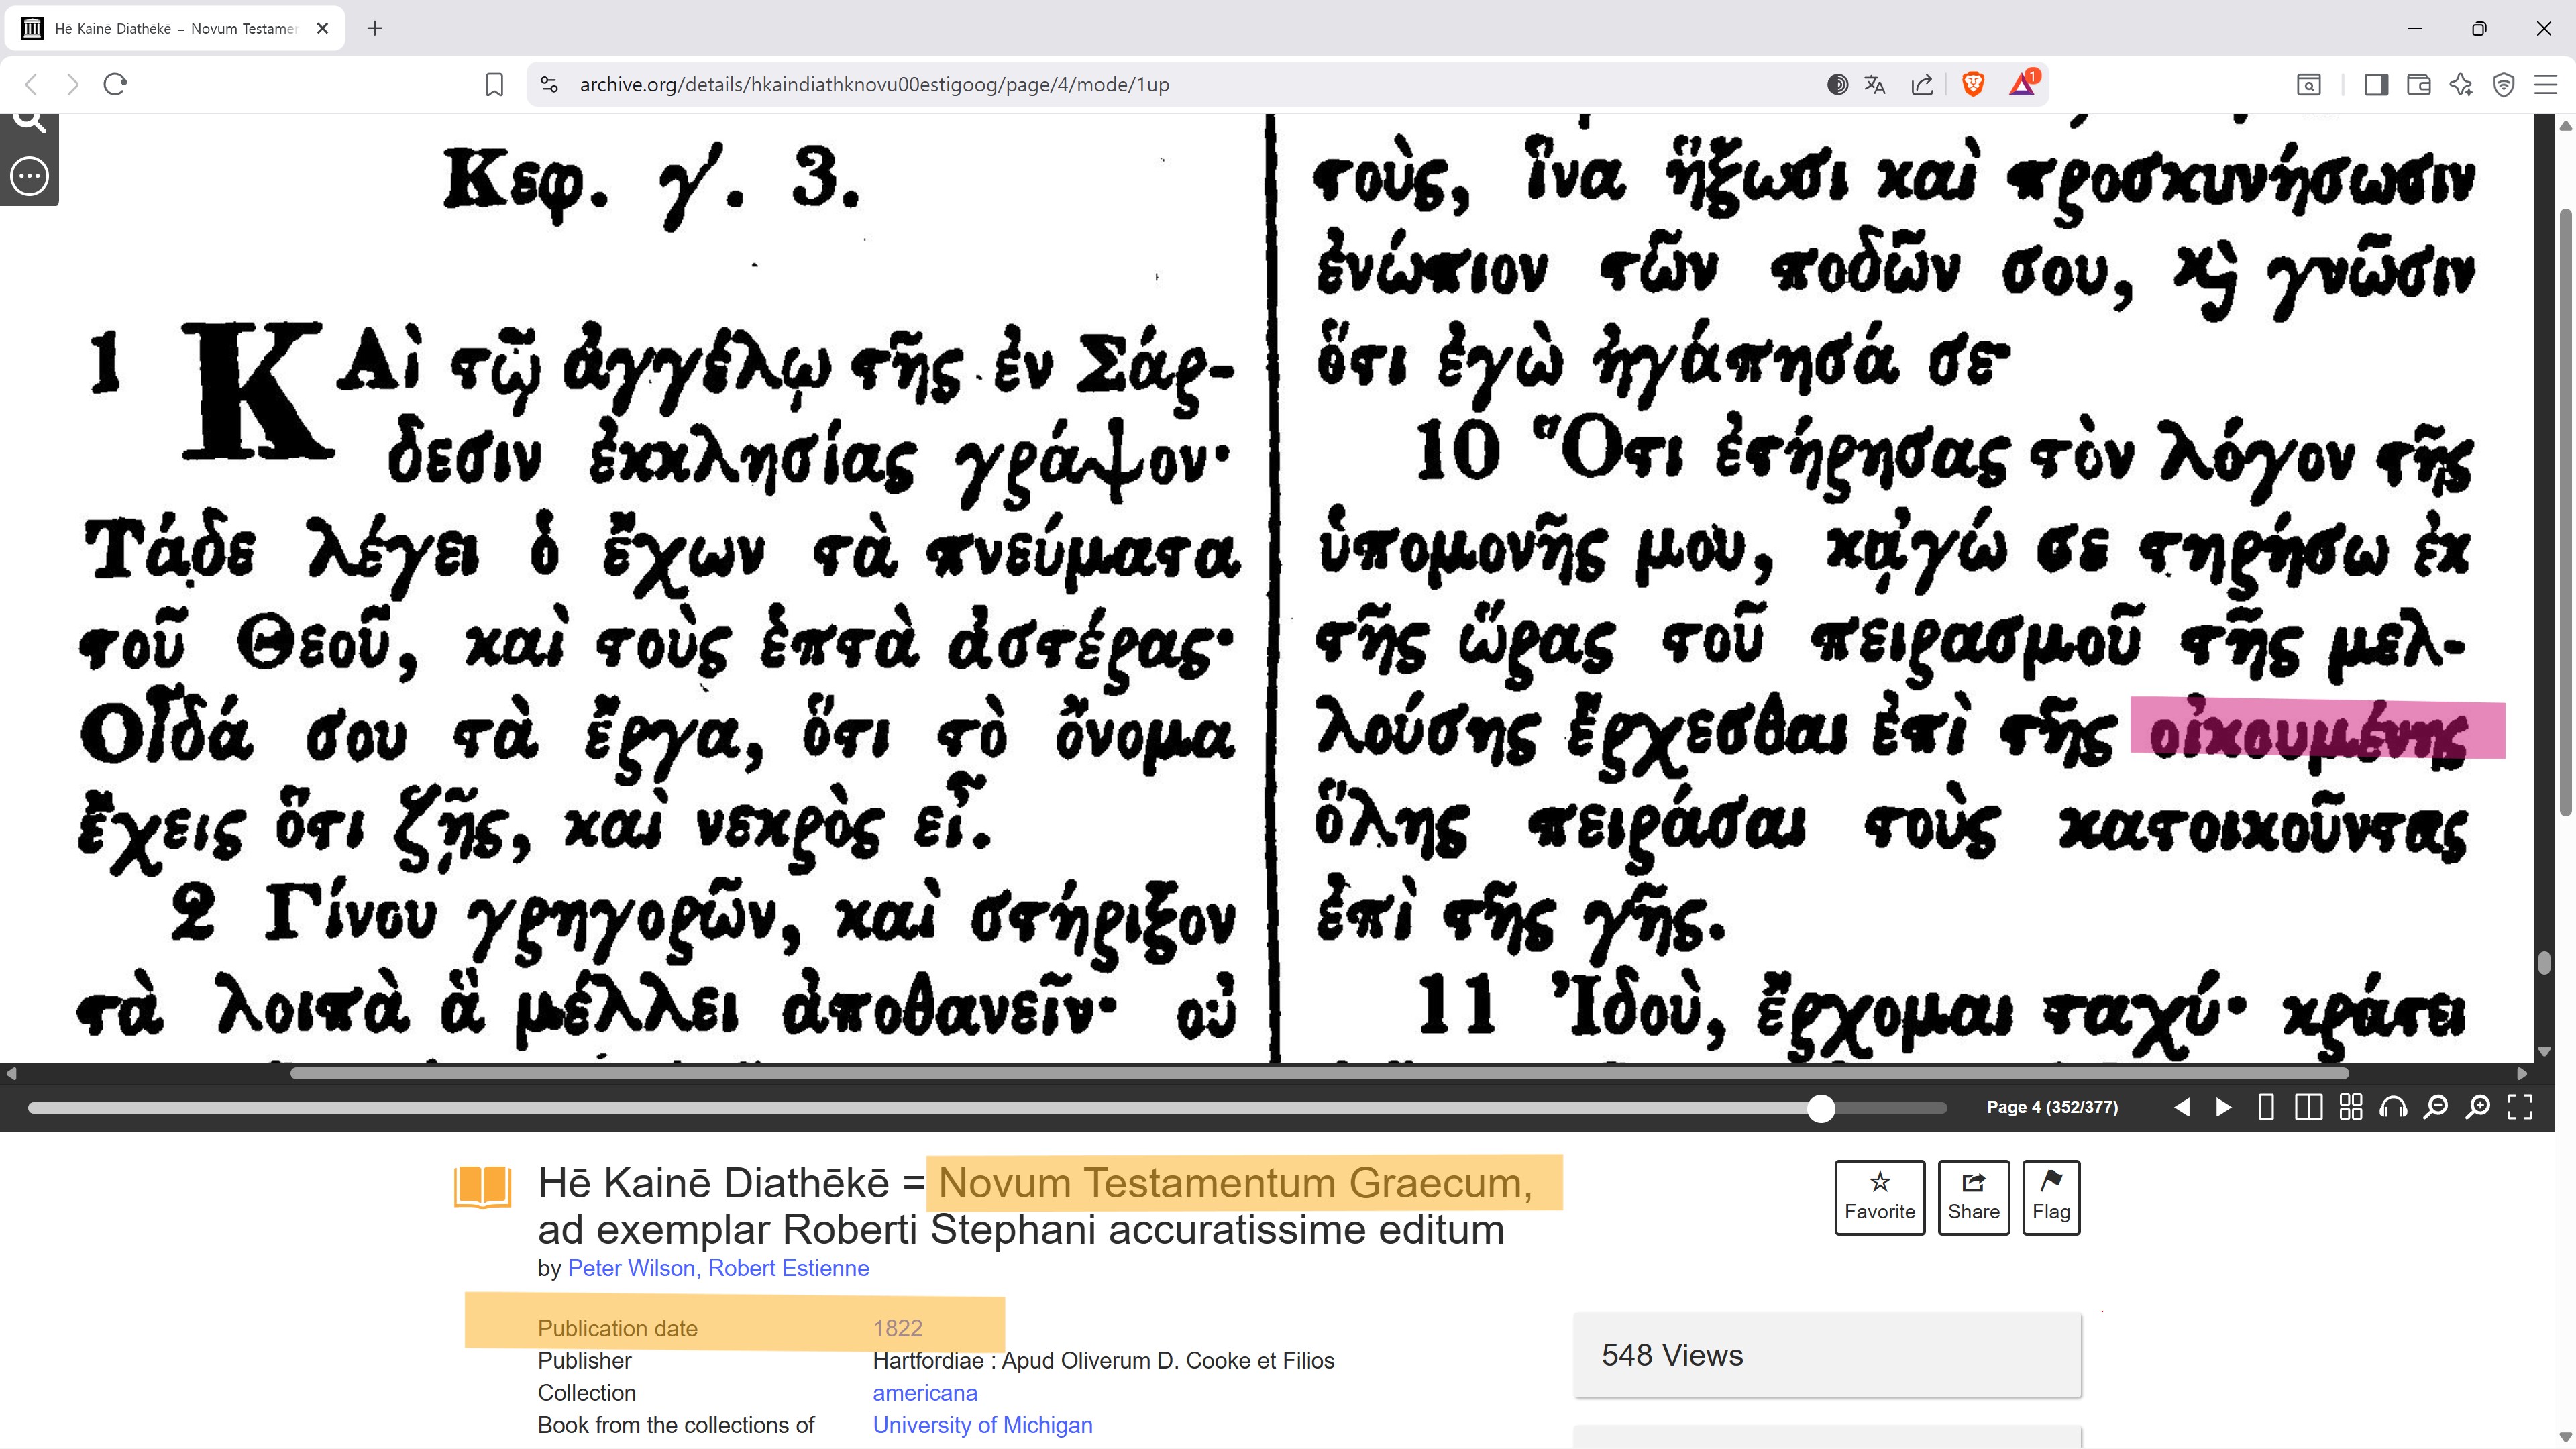
Task: Switch to one-page view
Action: click(2266, 1107)
